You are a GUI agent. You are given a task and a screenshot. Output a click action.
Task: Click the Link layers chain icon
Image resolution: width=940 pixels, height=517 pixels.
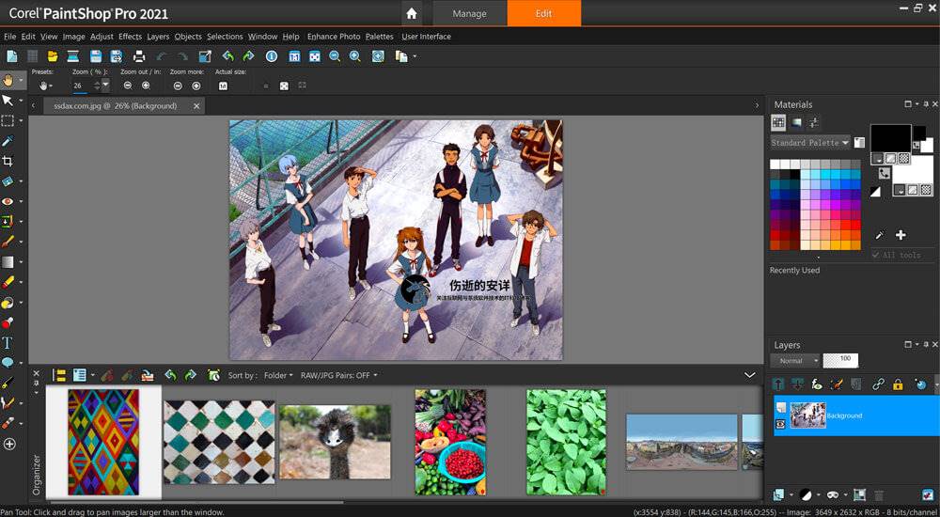click(x=878, y=384)
